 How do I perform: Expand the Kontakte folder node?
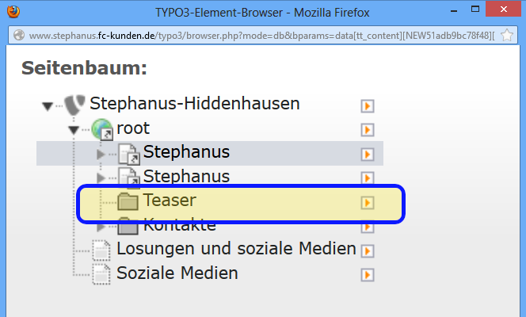101,227
